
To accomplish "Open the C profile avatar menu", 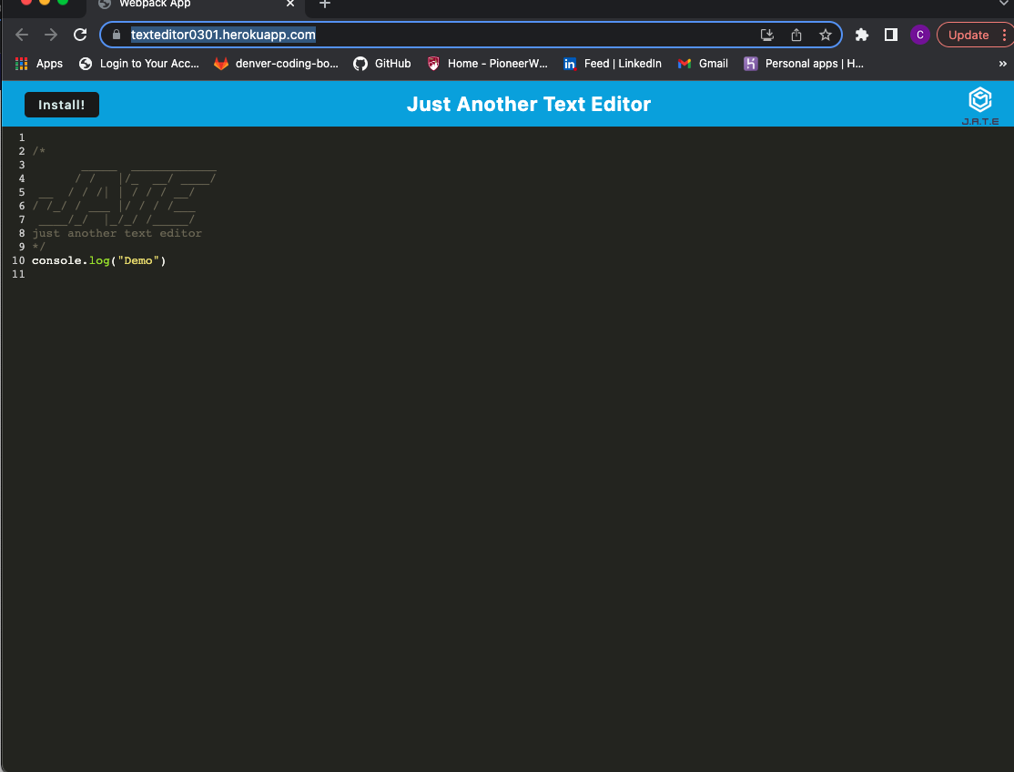I will point(919,35).
